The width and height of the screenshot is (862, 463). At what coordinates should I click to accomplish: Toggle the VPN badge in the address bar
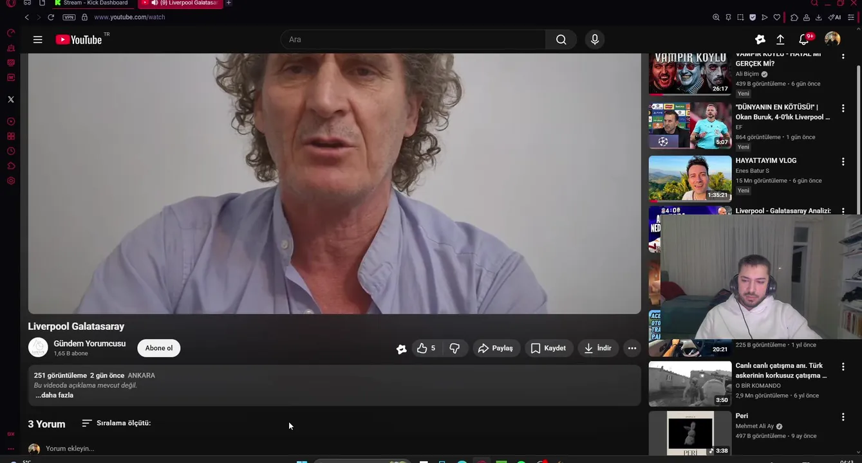point(69,17)
